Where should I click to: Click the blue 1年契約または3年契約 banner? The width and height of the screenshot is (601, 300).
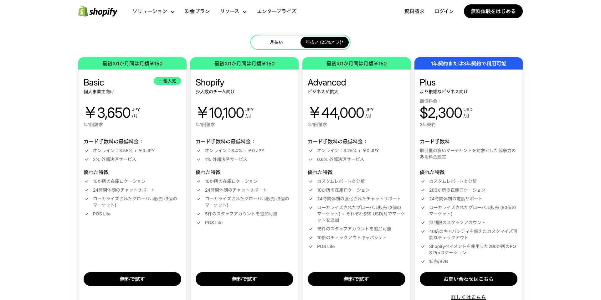click(x=469, y=64)
